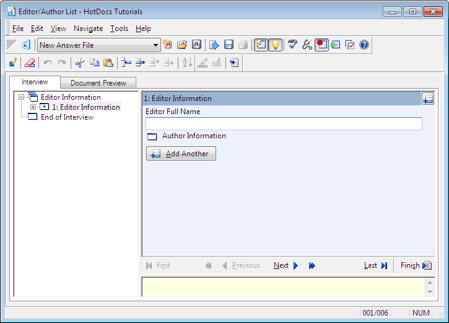The width and height of the screenshot is (449, 323).
Task: Click the checklist options icon
Action: point(350,45)
